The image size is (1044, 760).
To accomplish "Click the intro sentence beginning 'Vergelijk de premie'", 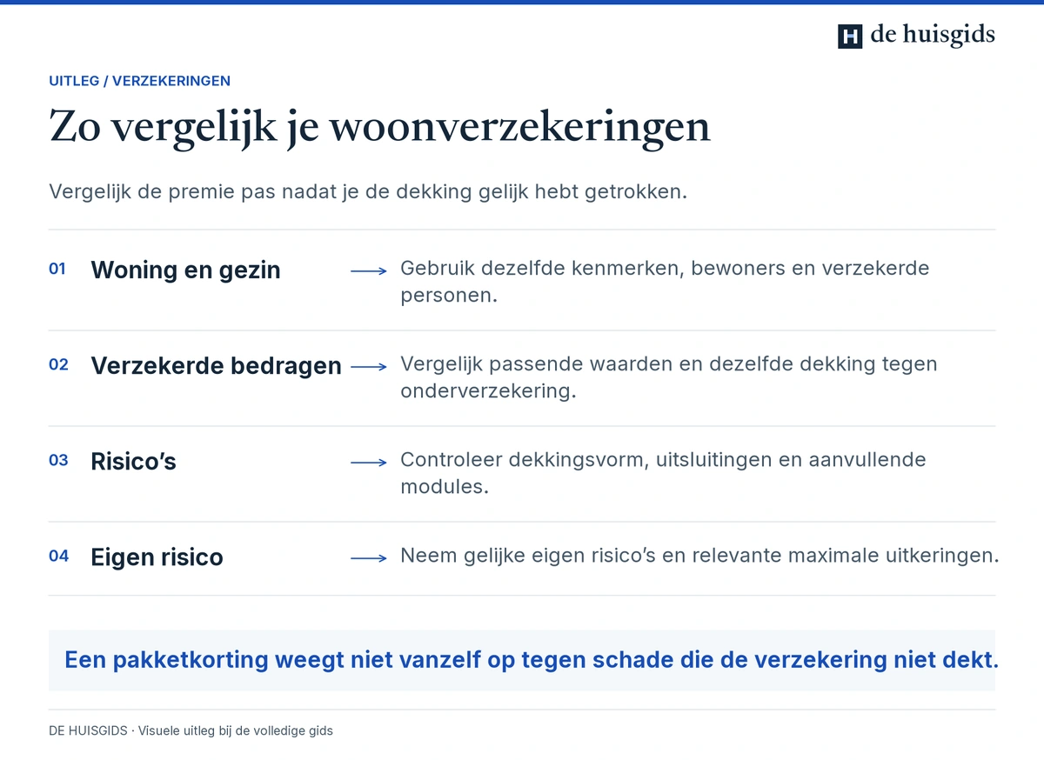I will [x=368, y=191].
